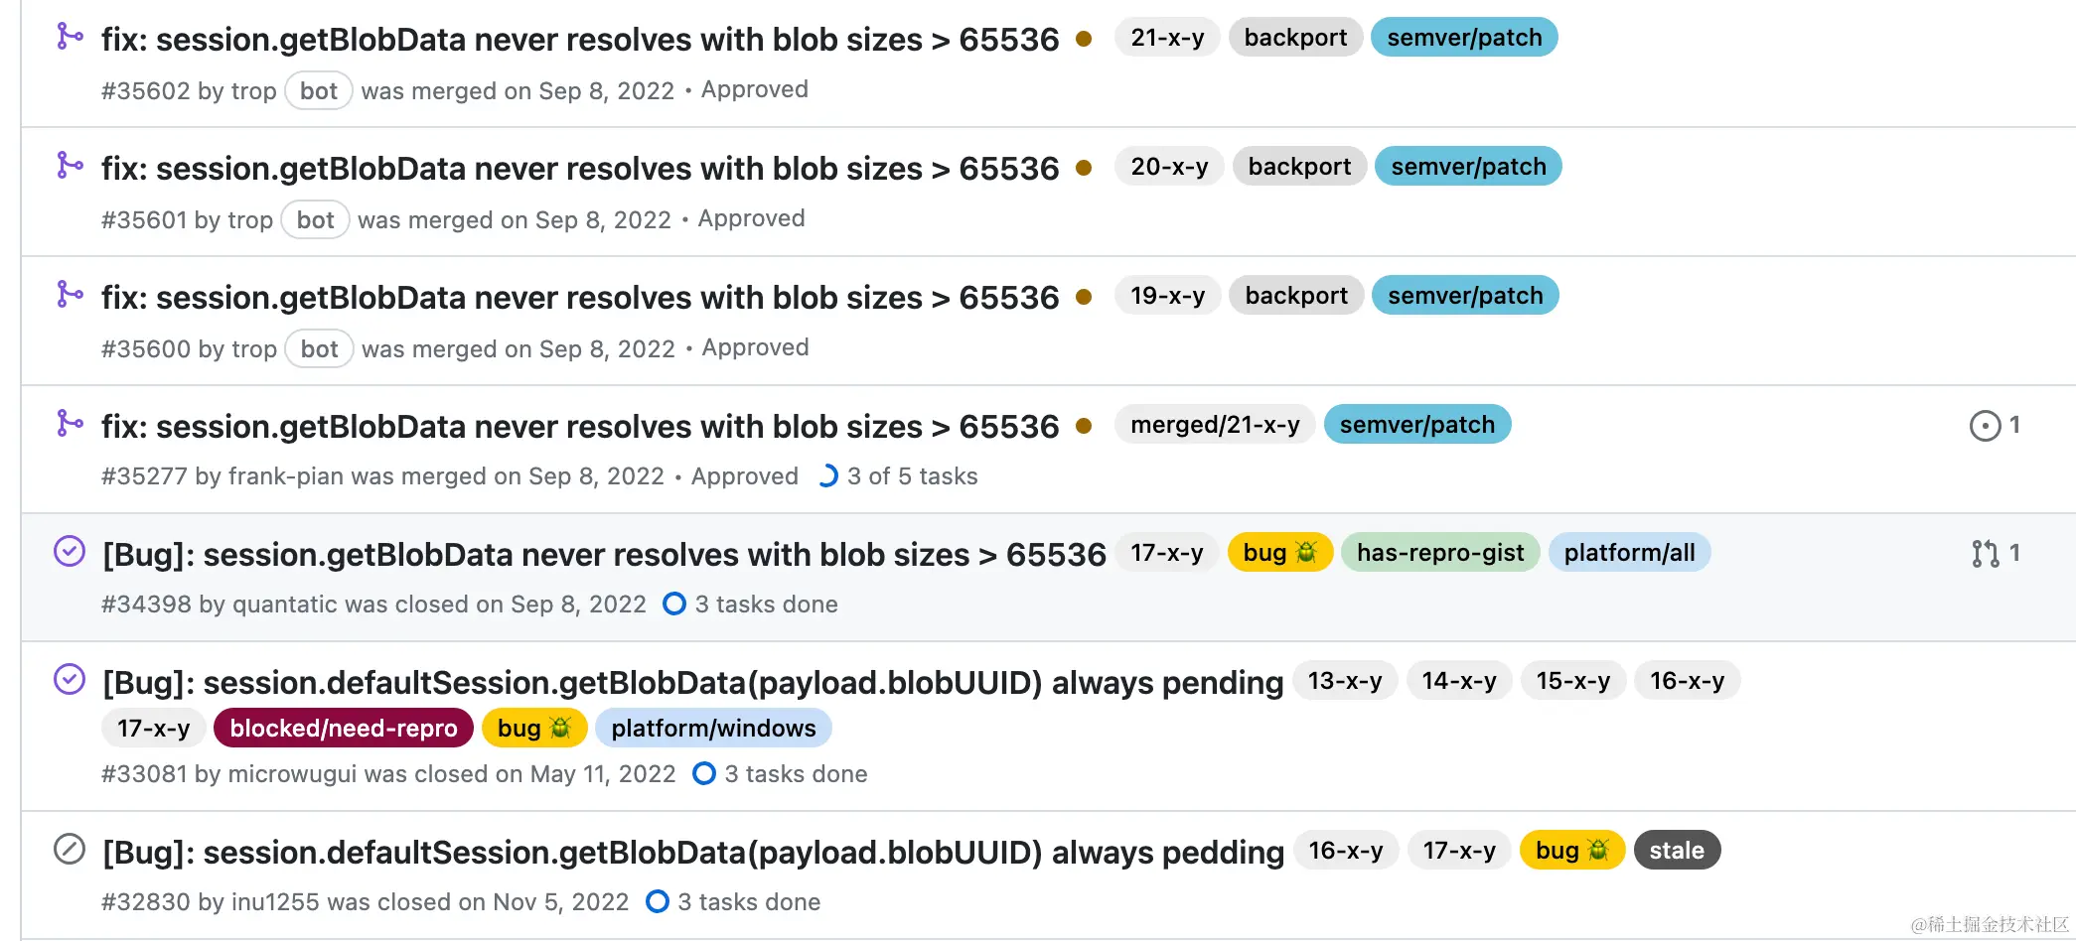Click the stale label
Image resolution: width=2076 pixels, height=941 pixels.
pyautogui.click(x=1677, y=851)
